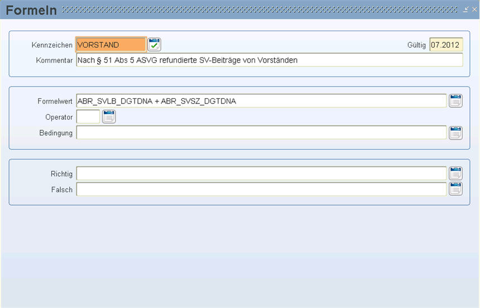Minimize the Formeln panel with the arrow icon
This screenshot has width=480, height=308.
pyautogui.click(x=465, y=10)
